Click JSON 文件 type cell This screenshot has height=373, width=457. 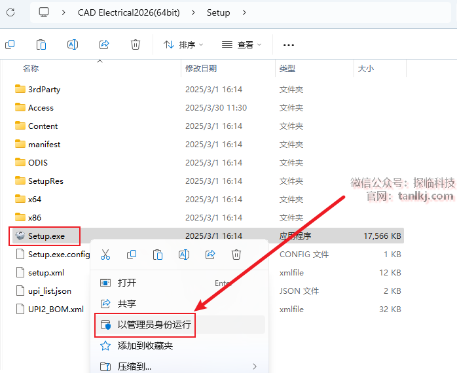299,291
